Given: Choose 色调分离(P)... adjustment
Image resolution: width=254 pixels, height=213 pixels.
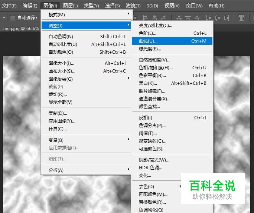Looking at the screenshot, I should 172,125.
